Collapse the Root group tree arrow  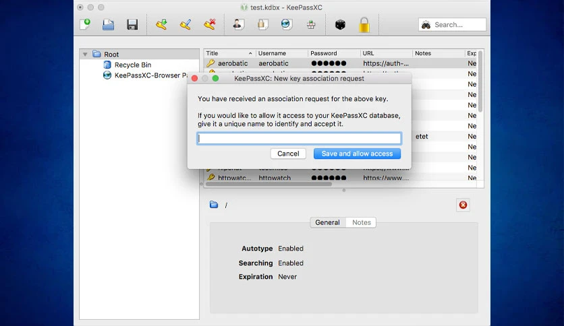pos(85,54)
